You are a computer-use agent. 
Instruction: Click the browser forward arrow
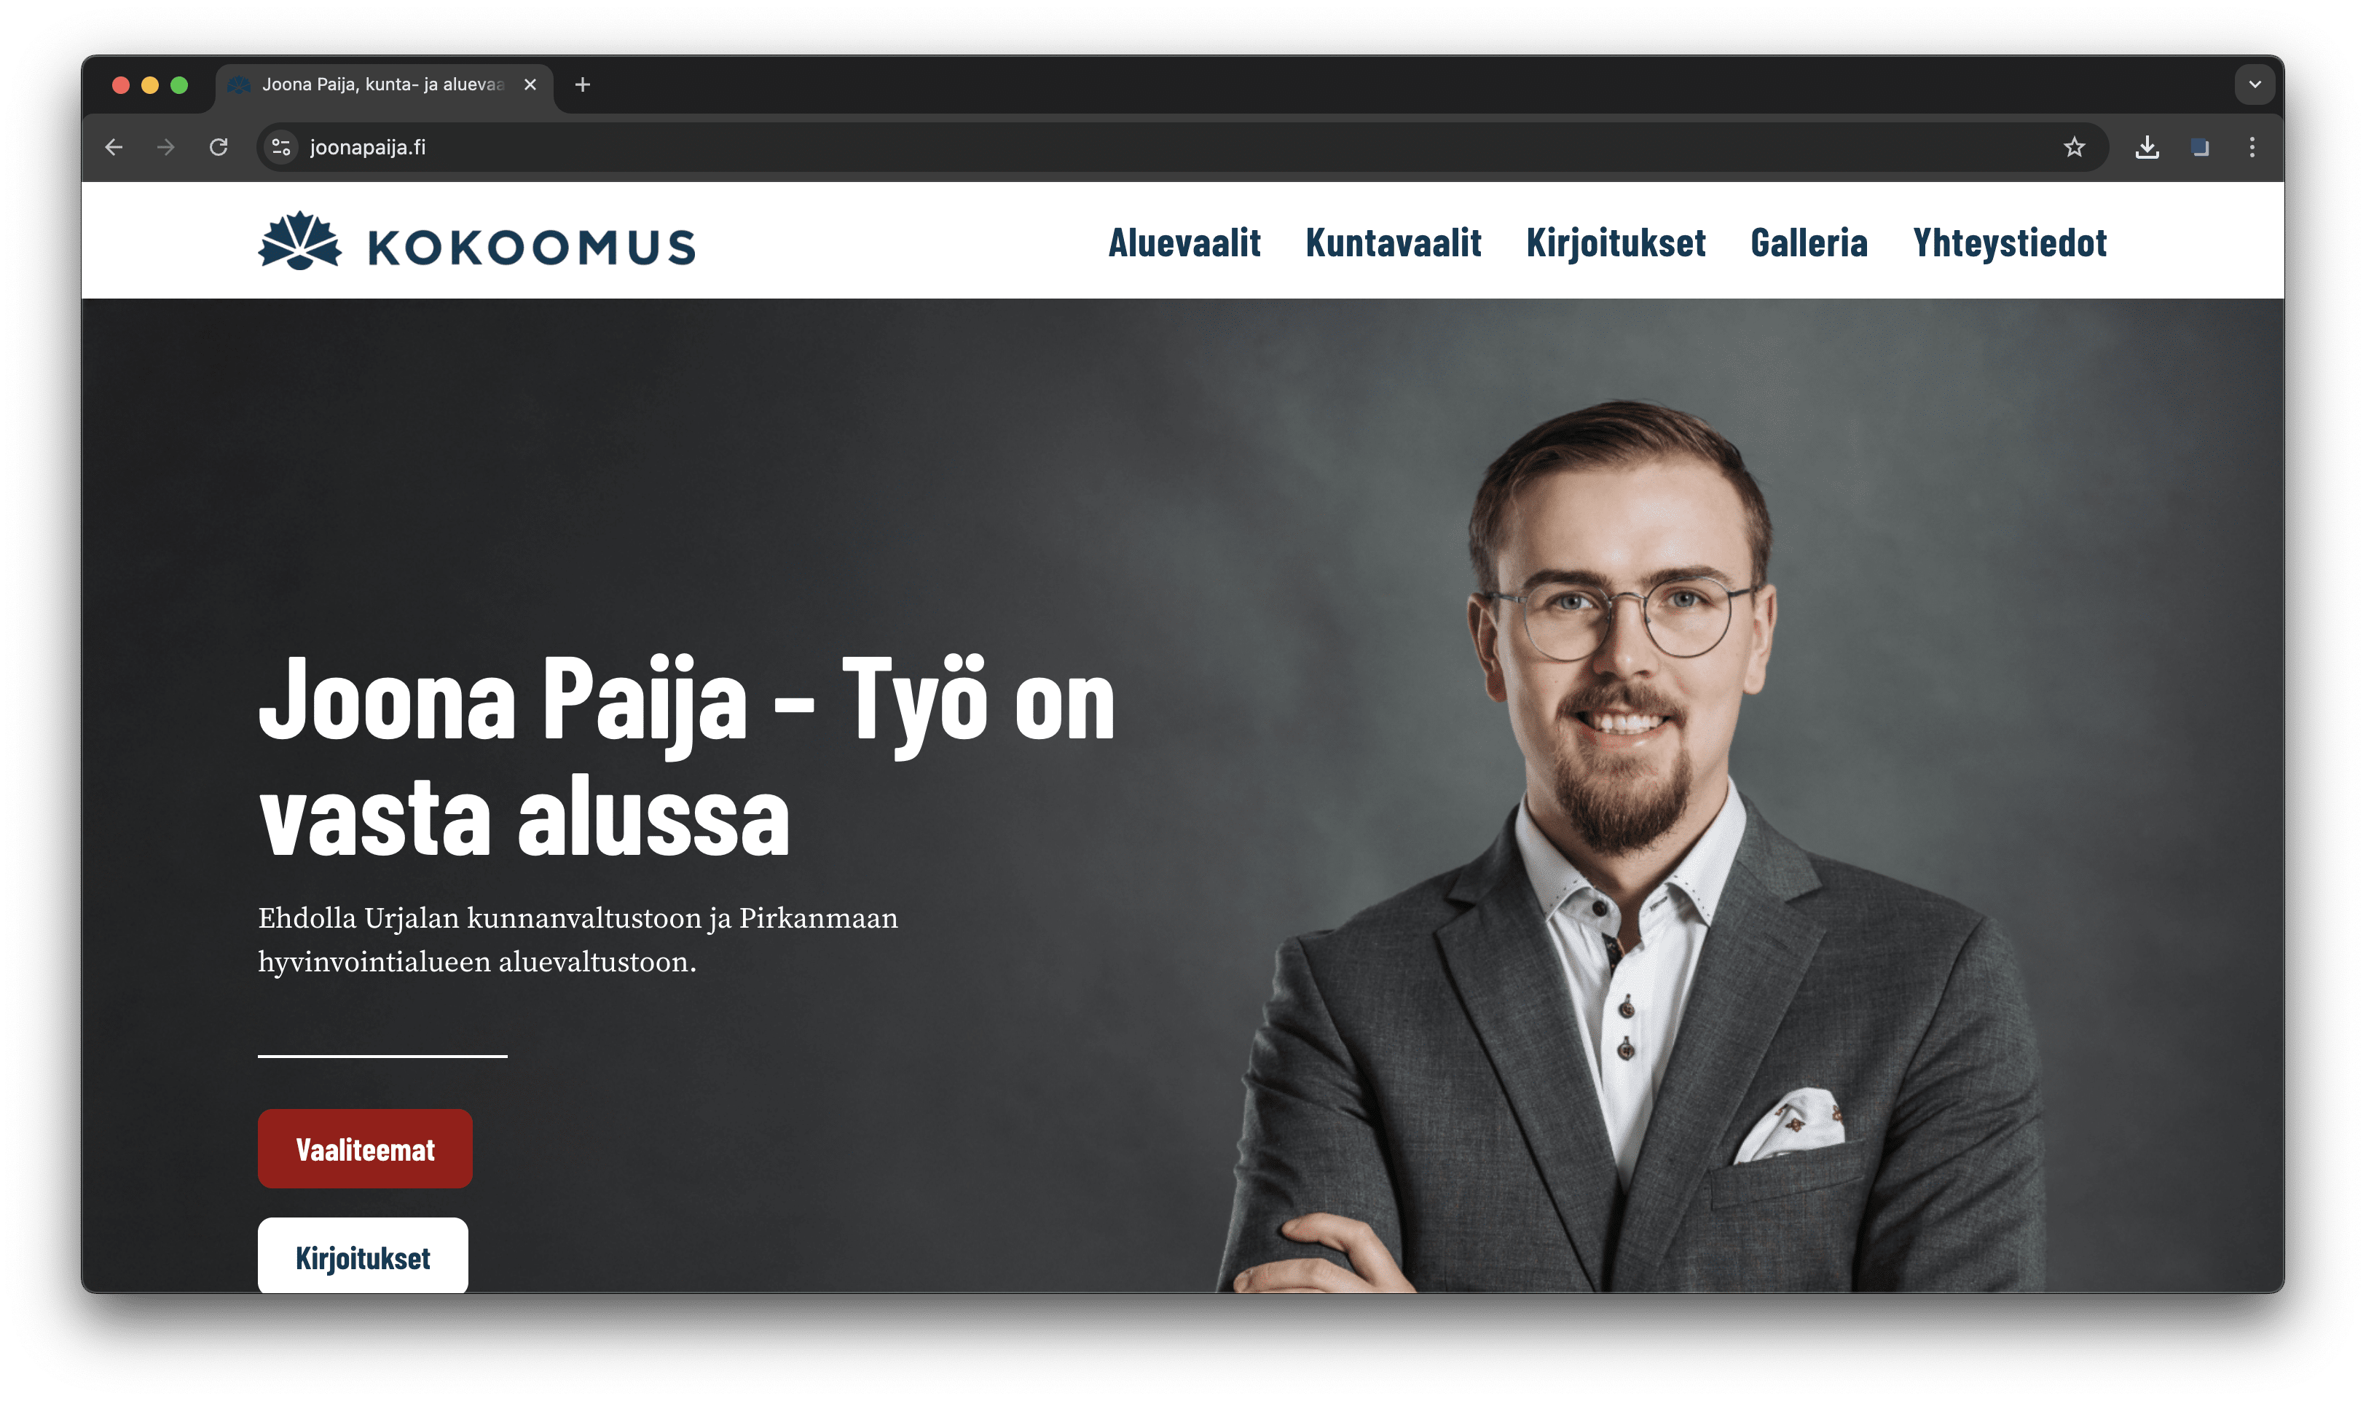pos(166,147)
